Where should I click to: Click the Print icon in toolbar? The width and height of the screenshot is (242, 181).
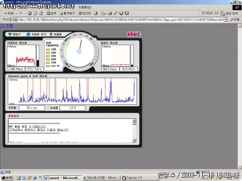click(110, 14)
